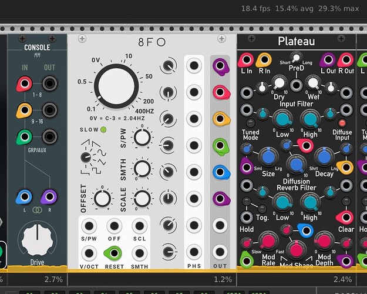Click Plateau Decay CV jack with yellow cable
Image resolution: width=367 pixels, height=294 pixels.
[x=346, y=167]
